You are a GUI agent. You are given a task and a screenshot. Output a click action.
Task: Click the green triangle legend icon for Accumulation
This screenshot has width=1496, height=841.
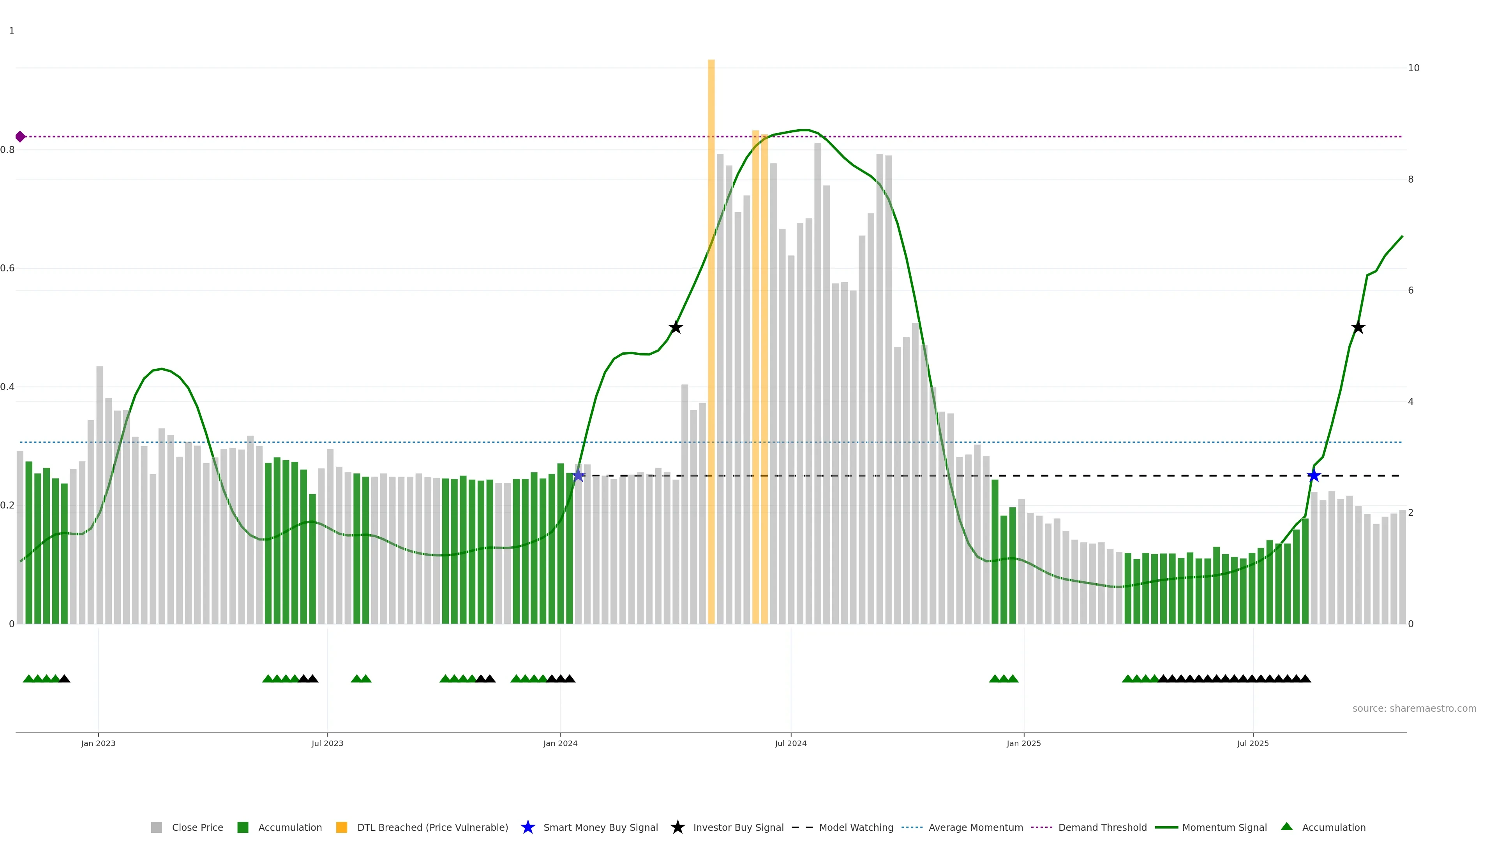[1286, 827]
